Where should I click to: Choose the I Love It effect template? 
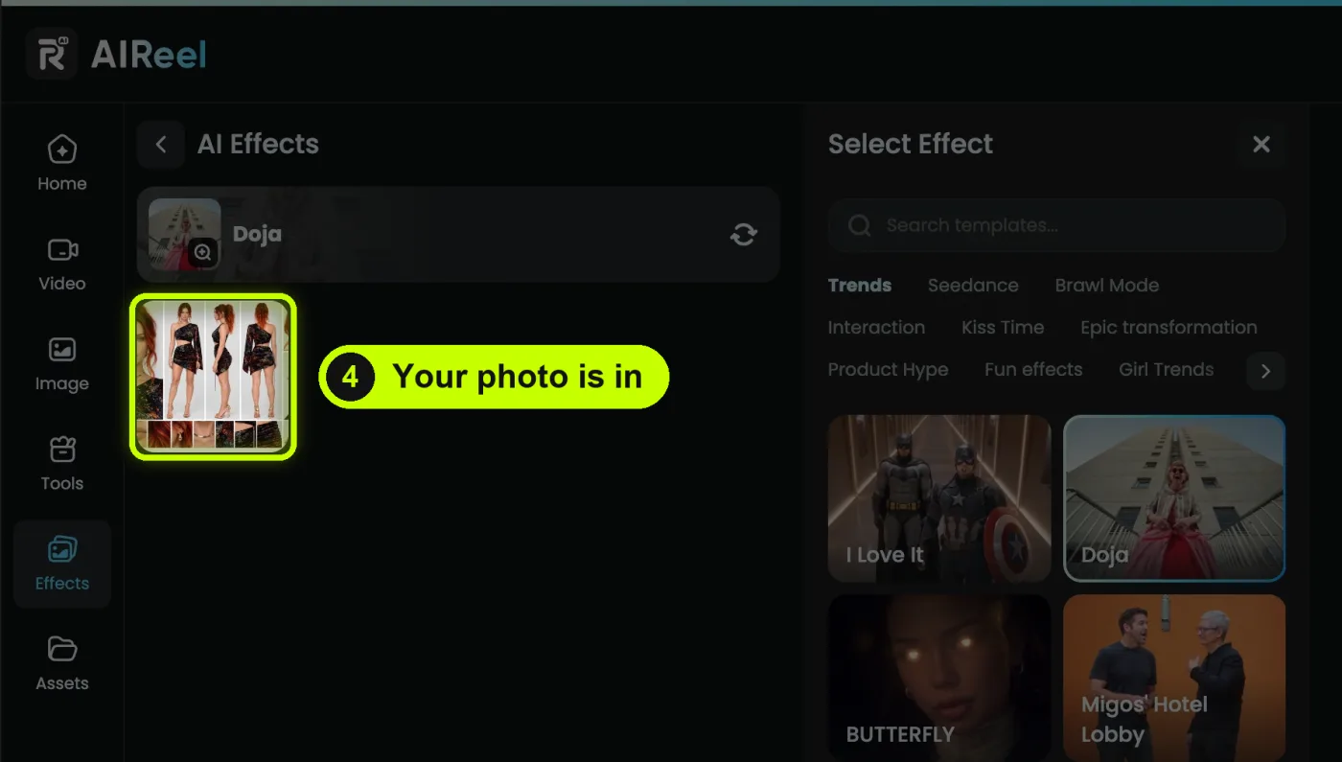coord(939,498)
